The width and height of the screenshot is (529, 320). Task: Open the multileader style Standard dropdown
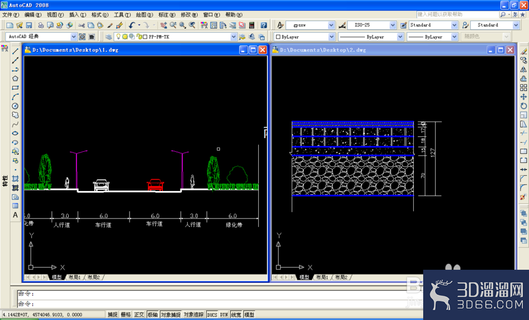(x=516, y=25)
